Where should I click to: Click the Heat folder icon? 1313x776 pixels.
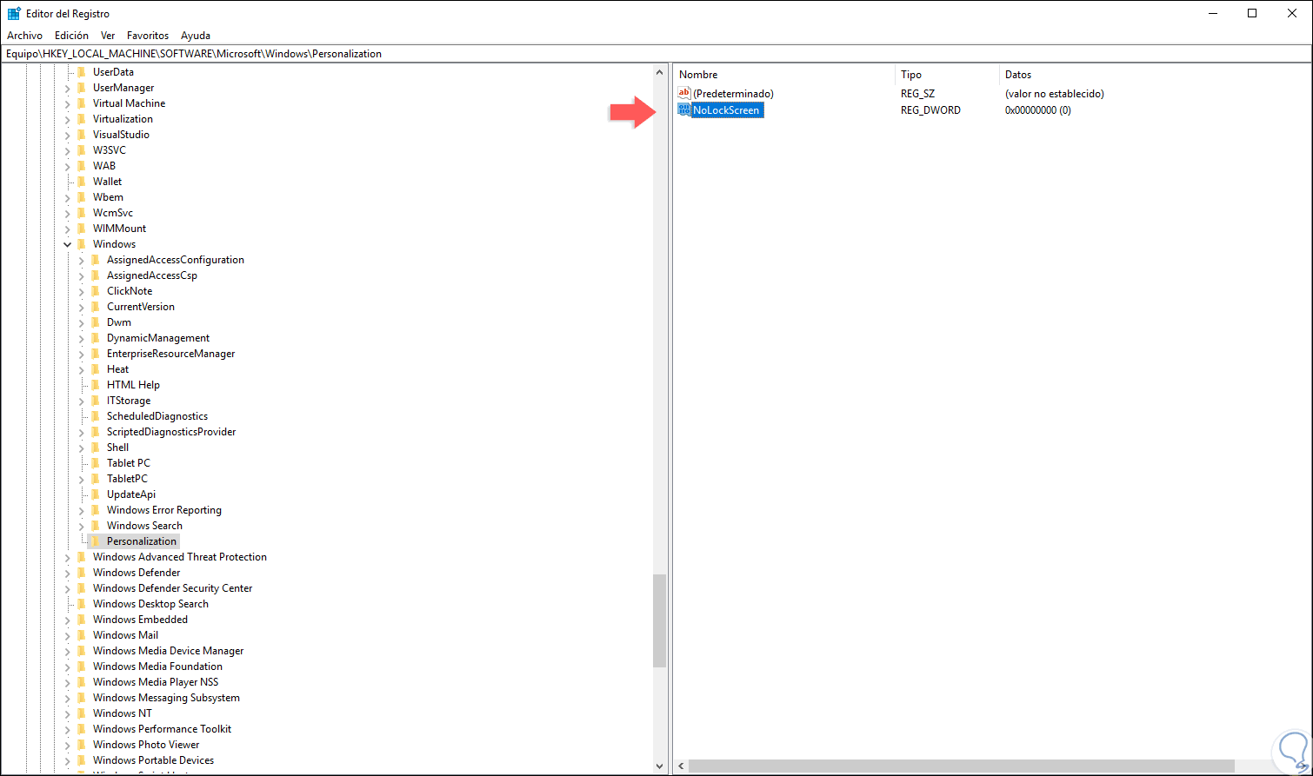click(x=96, y=369)
